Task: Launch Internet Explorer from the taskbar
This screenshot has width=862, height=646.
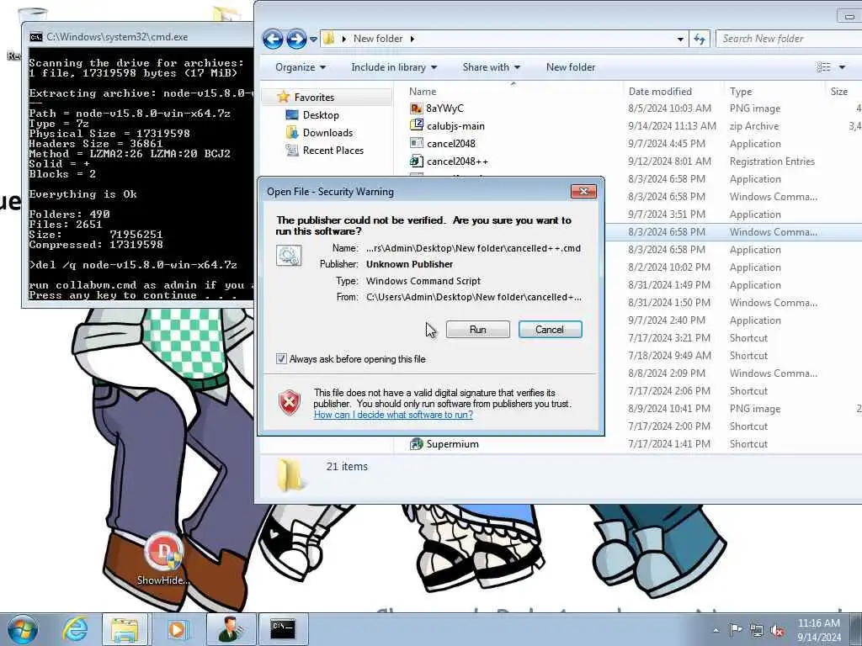Action: coord(75,629)
